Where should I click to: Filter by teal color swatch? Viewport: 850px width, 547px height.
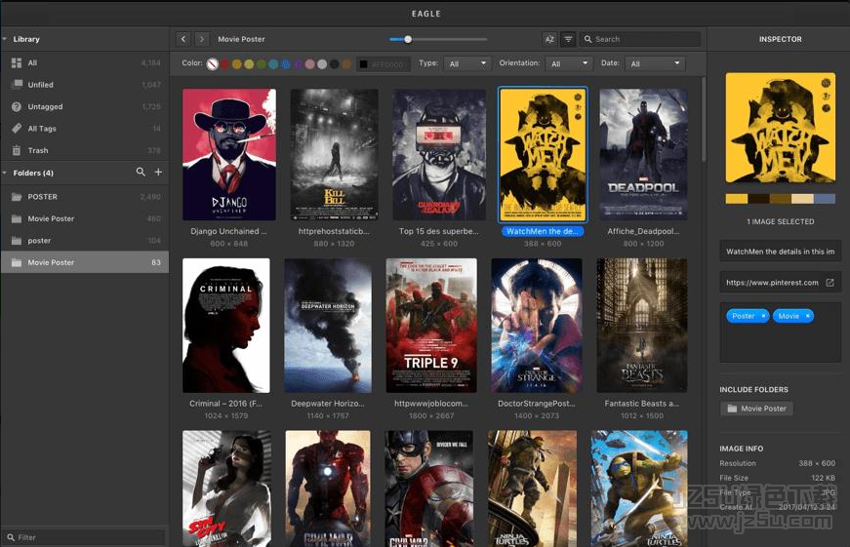point(273,64)
